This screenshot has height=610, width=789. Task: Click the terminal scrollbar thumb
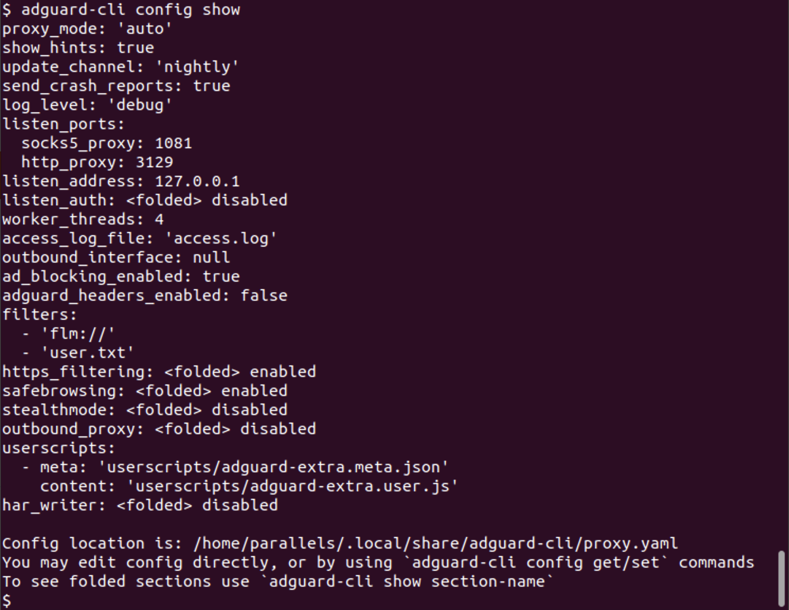pyautogui.click(x=782, y=578)
